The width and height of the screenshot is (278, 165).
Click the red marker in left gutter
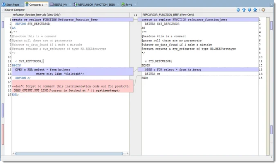[3, 134]
